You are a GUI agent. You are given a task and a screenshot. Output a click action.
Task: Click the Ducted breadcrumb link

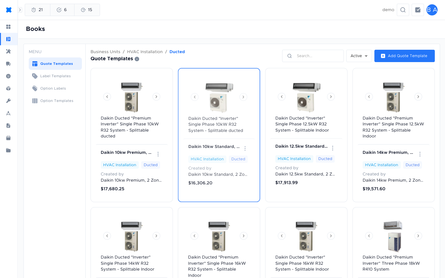coord(177,52)
